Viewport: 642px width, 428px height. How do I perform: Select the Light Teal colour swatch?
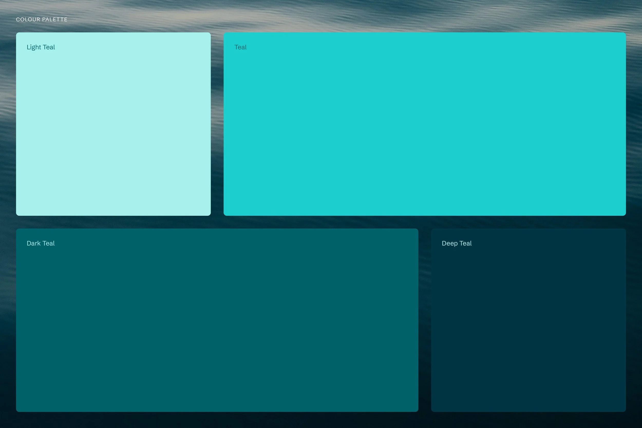click(x=113, y=124)
